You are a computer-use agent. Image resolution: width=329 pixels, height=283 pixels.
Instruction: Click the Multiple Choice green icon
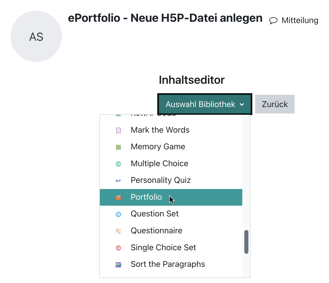pos(118,164)
